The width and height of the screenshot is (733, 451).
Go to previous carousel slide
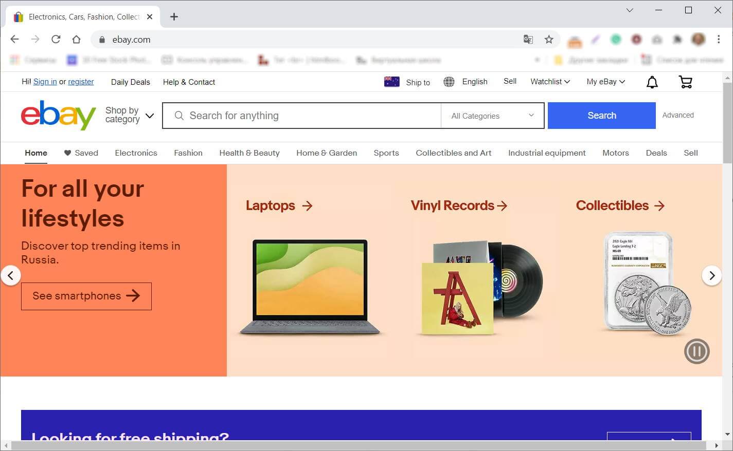click(10, 276)
